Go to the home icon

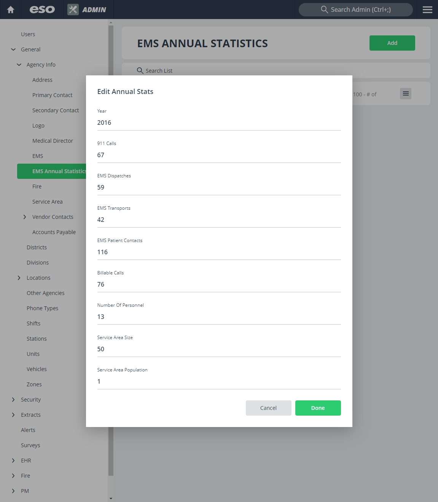(x=11, y=10)
